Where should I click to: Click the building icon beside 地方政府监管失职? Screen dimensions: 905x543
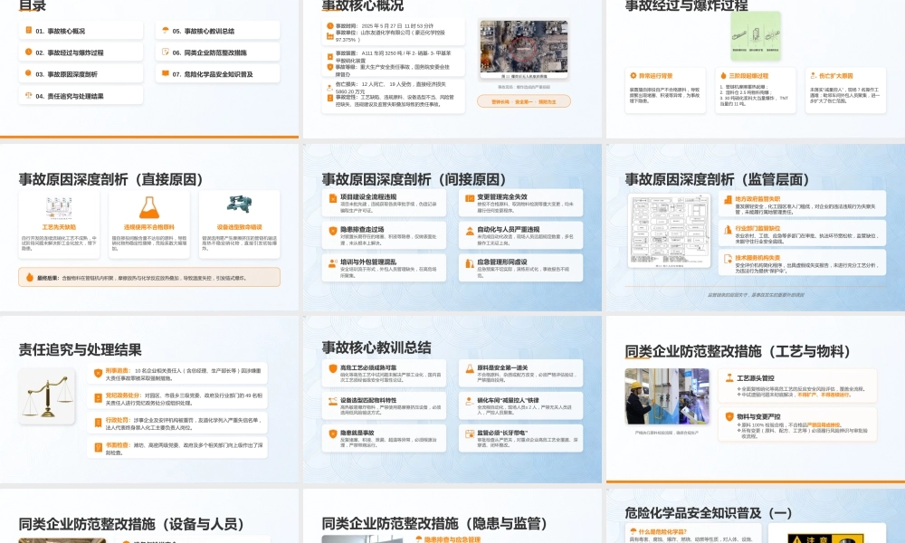[728, 200]
